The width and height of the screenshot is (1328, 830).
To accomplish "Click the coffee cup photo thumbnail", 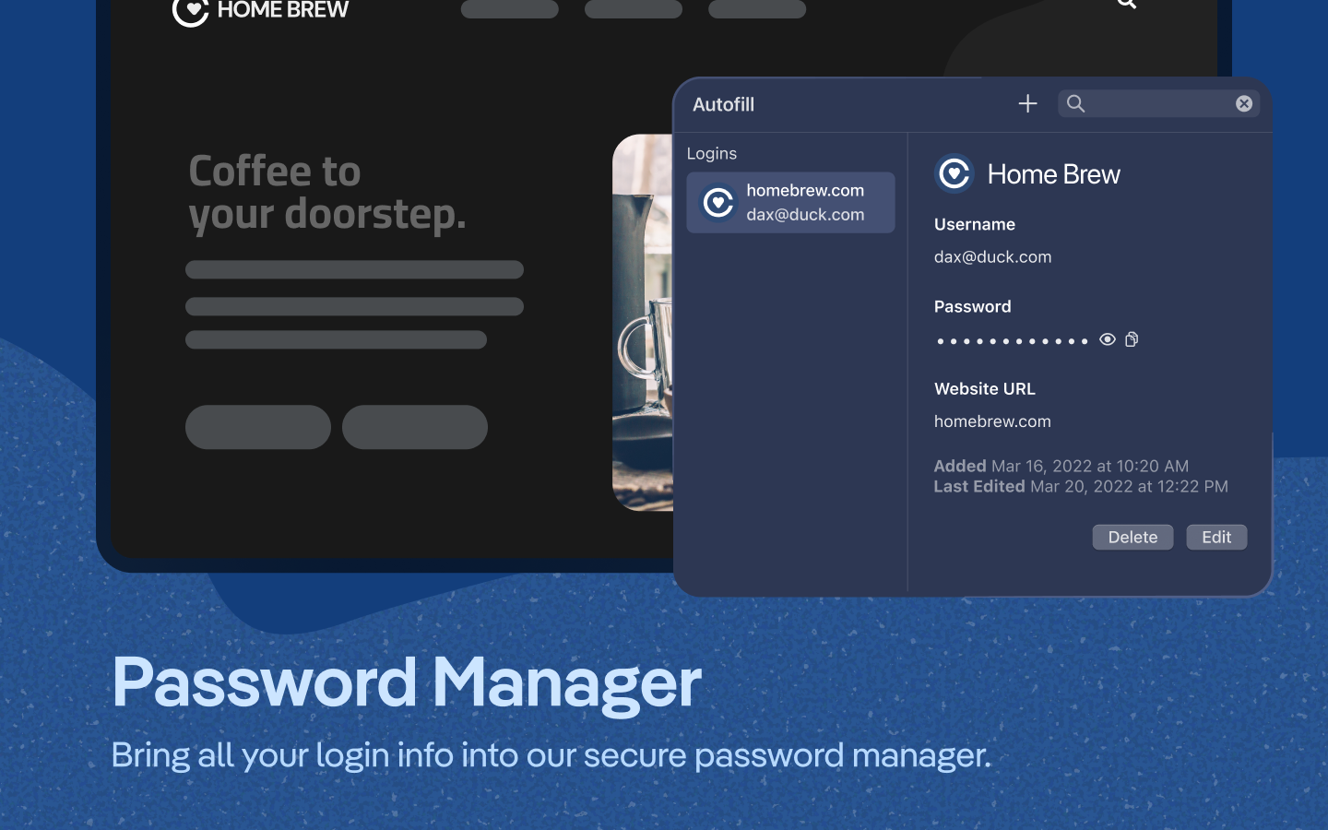I will click(x=643, y=323).
